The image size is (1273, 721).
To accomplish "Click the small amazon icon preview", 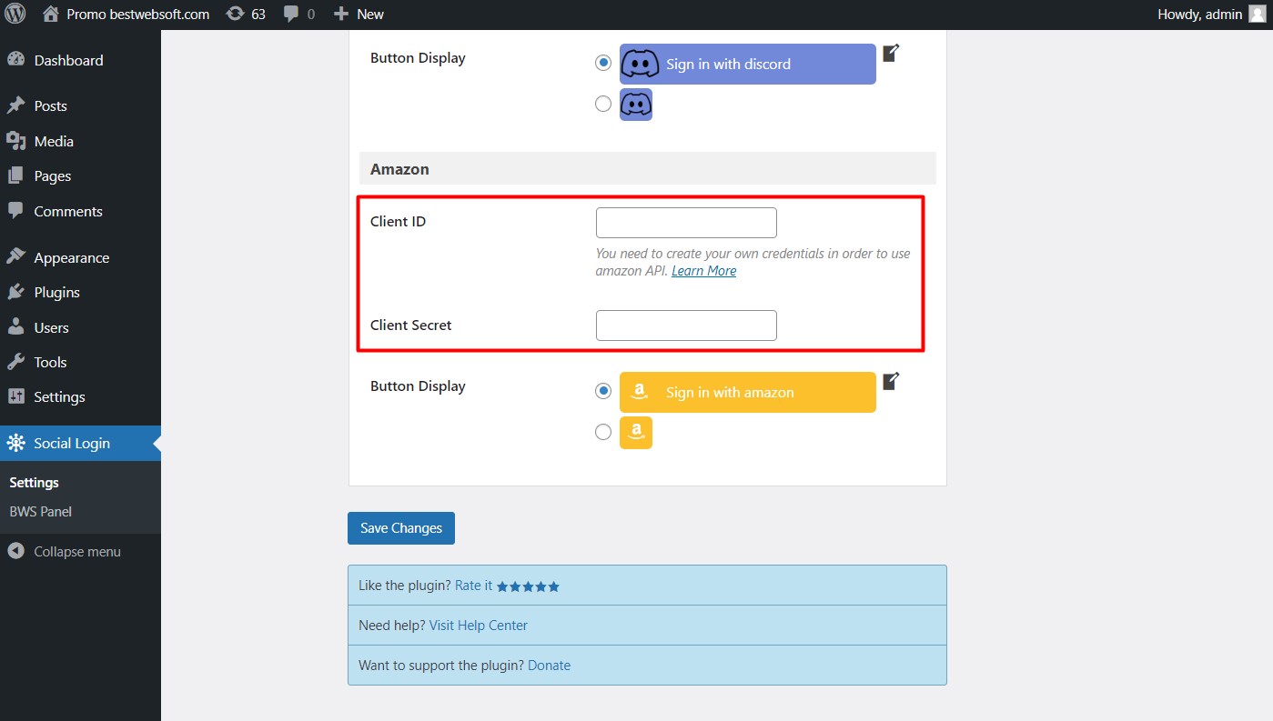I will tap(636, 433).
